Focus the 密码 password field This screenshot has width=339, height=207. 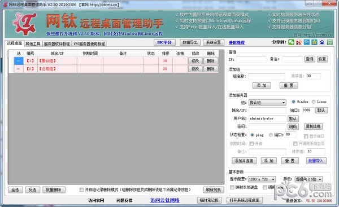point(267,126)
